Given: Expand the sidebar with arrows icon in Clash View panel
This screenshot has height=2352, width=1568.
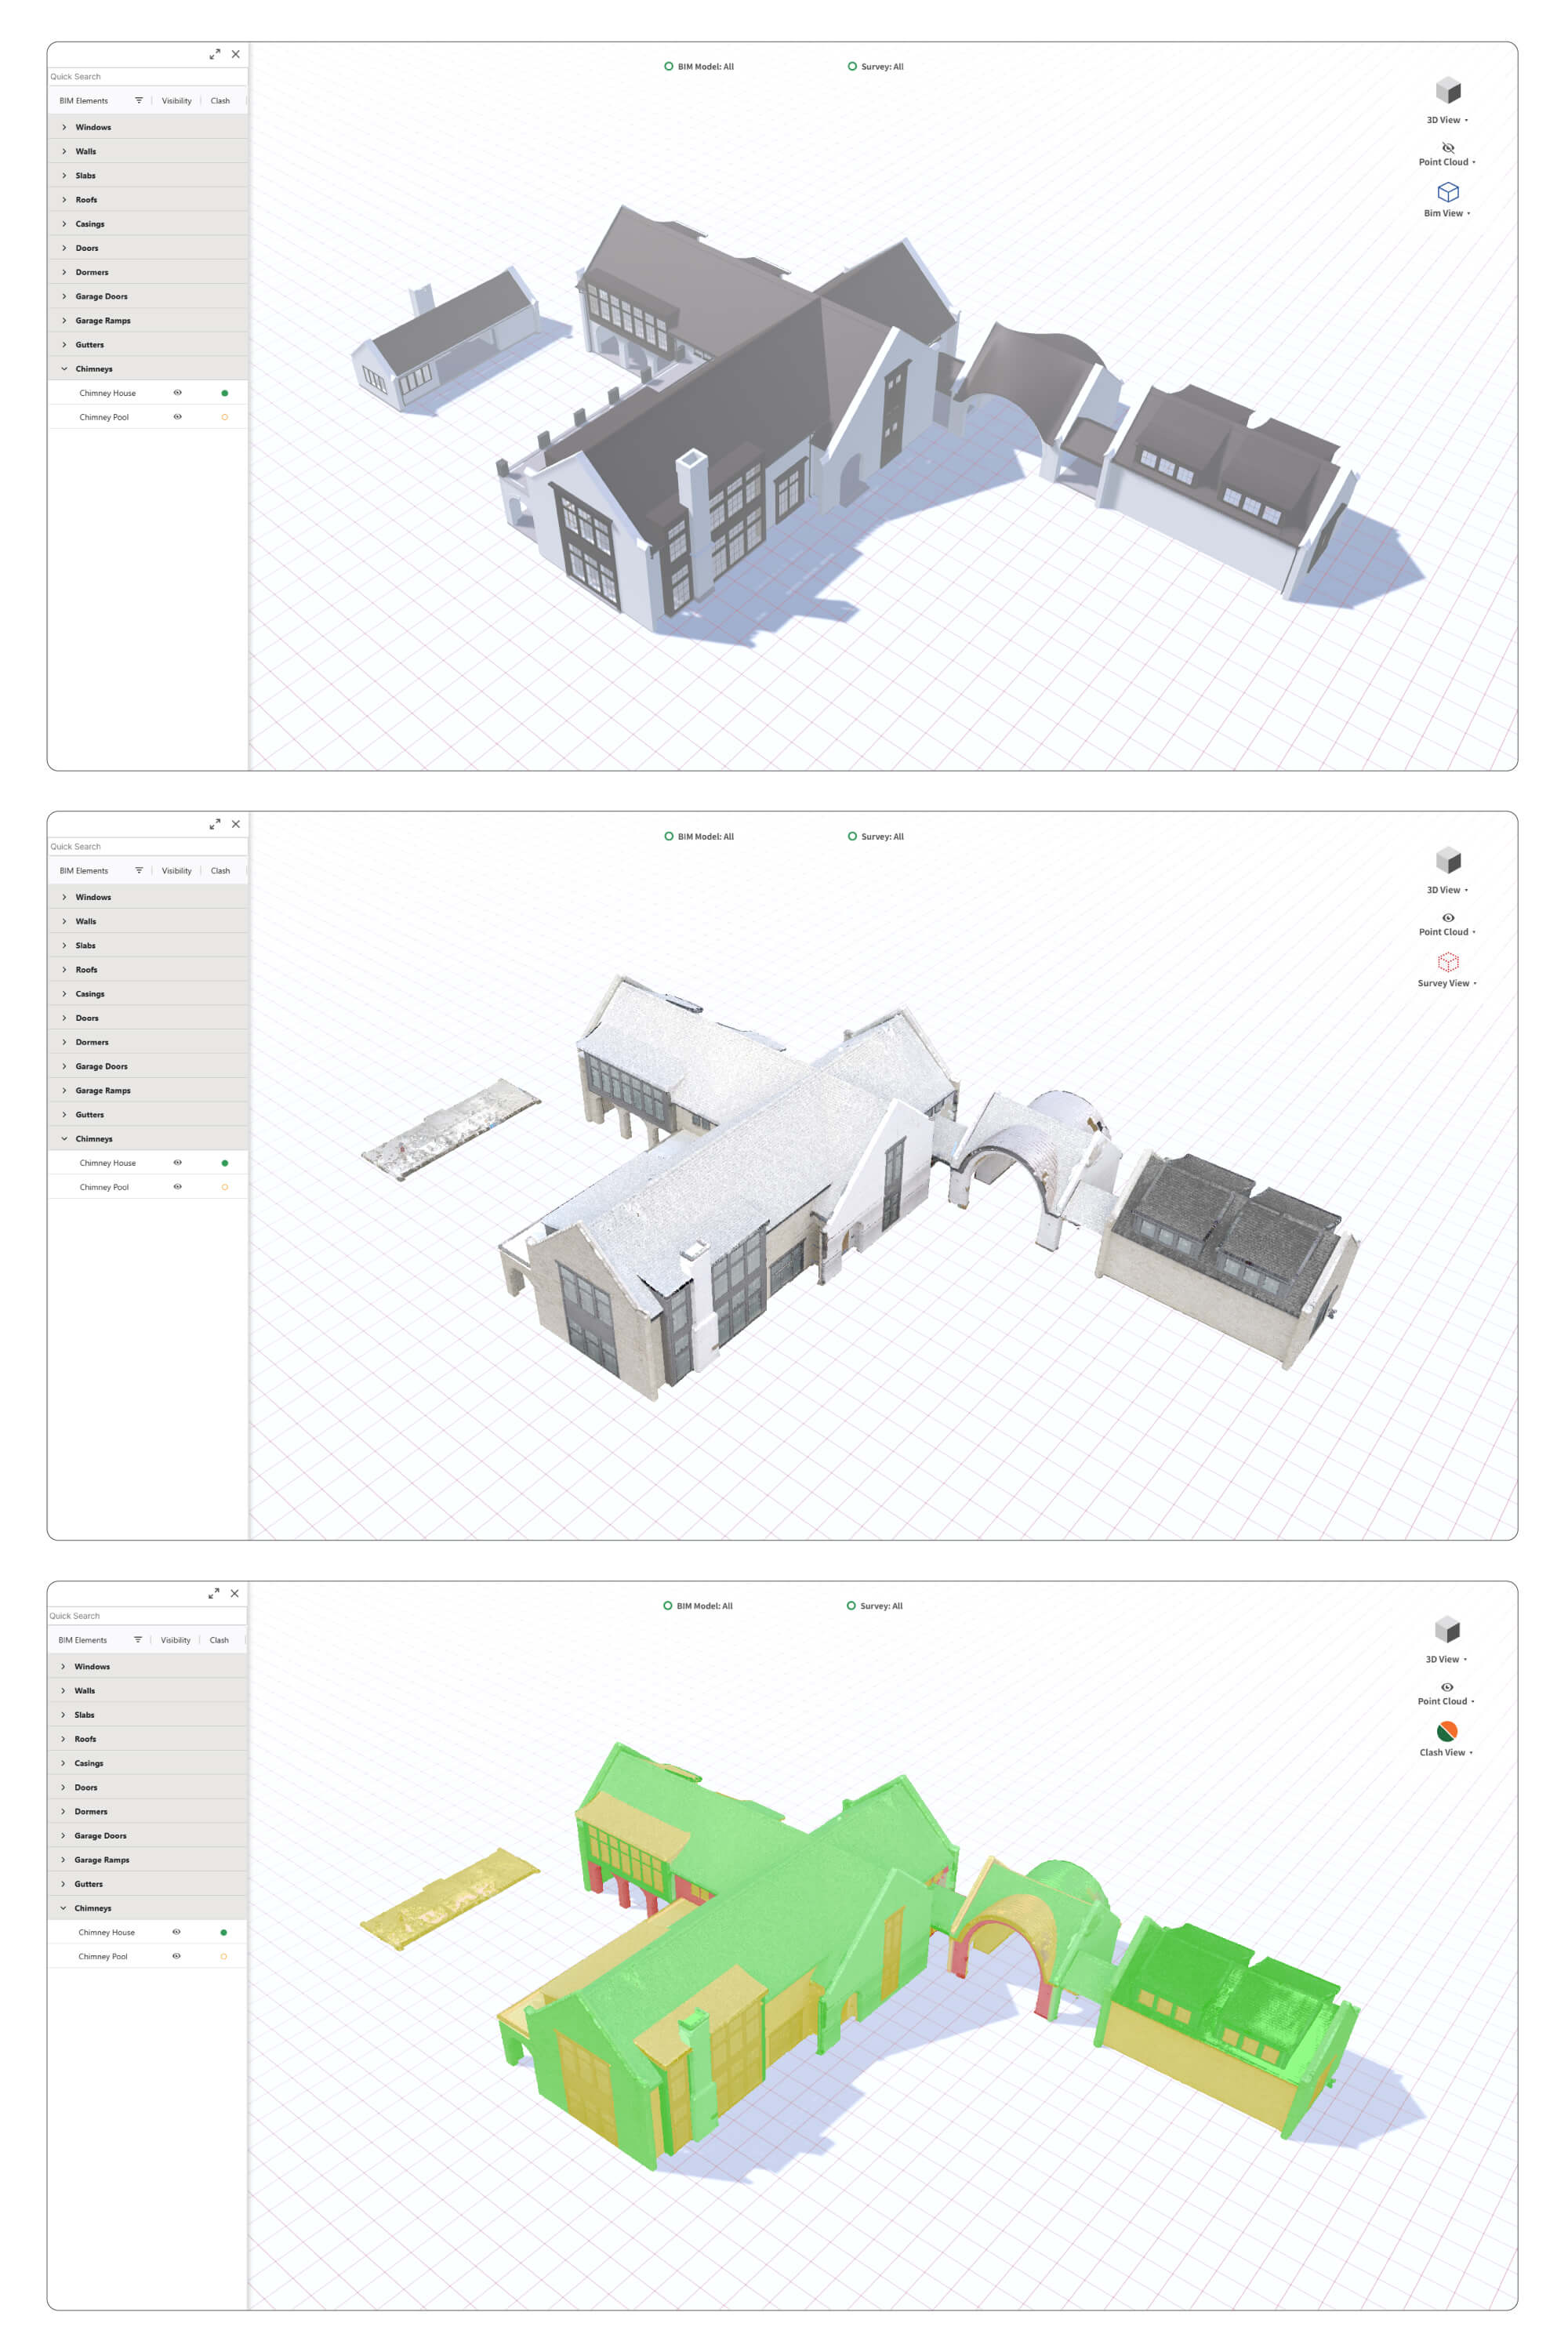Looking at the screenshot, I should click(x=214, y=1593).
